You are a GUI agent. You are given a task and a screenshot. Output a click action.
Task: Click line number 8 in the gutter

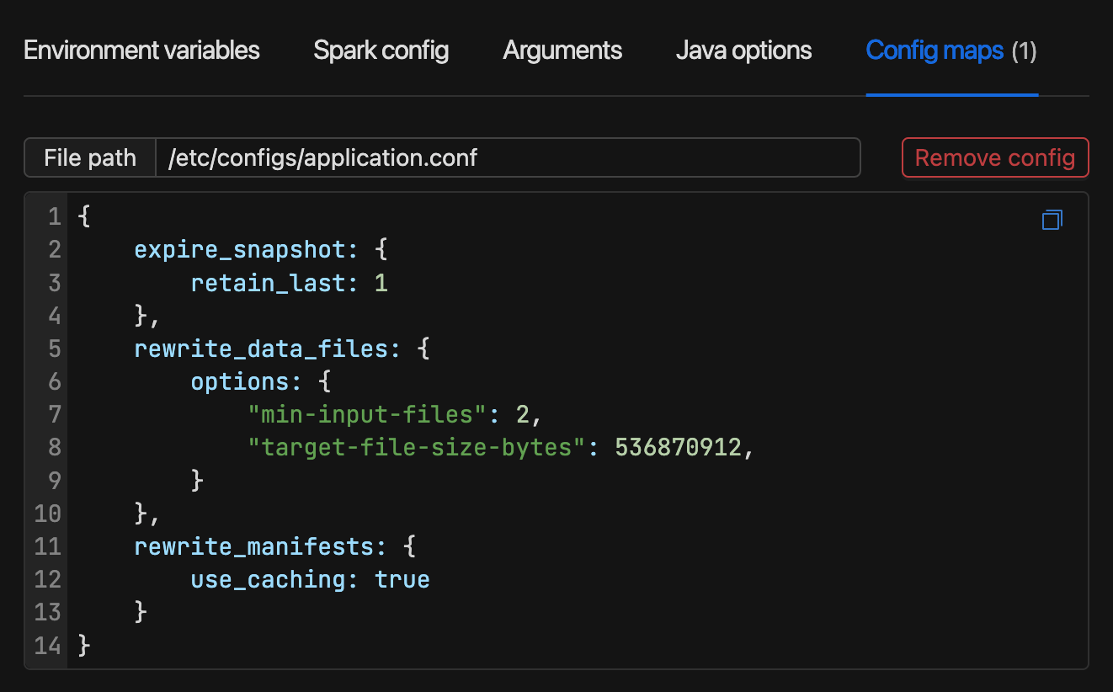54,447
